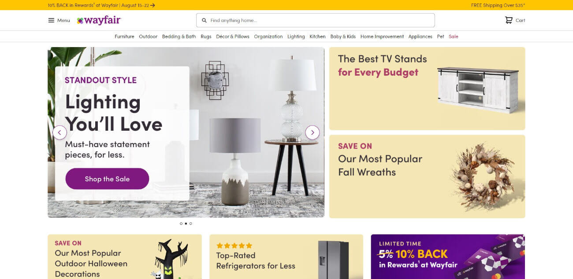Open the hamburger Menu icon
The image size is (573, 279).
(x=51, y=20)
